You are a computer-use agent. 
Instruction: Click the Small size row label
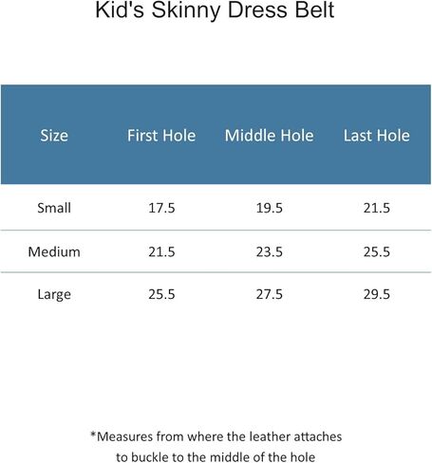click(54, 208)
